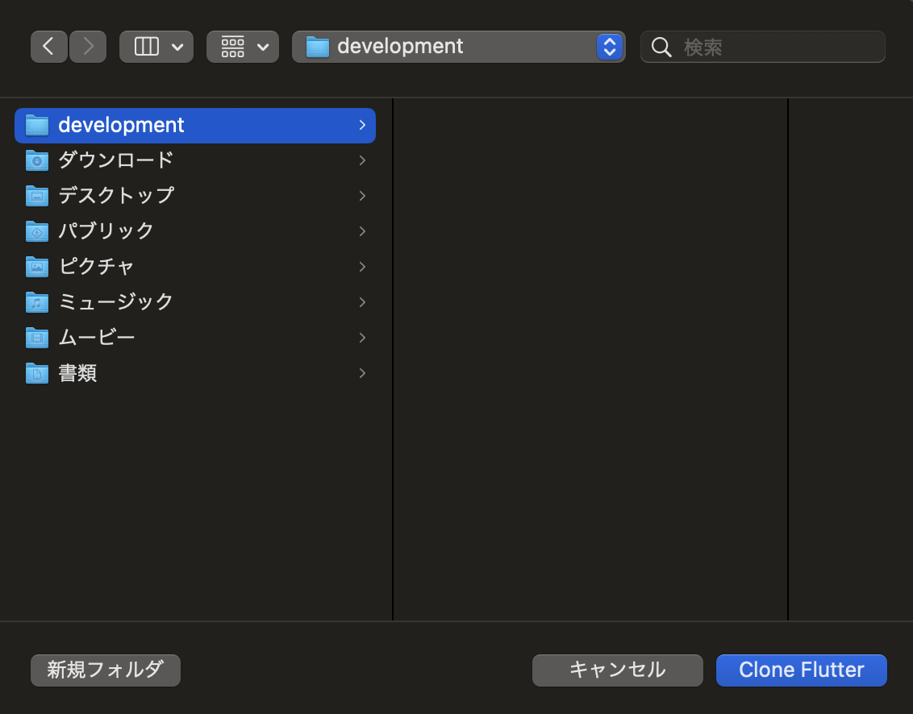Select the デスクトップ folder icon

click(x=37, y=196)
